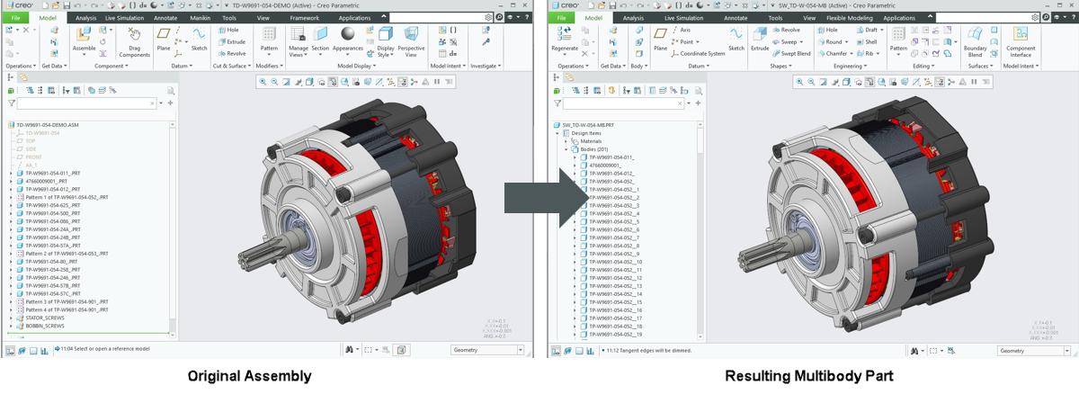Select Drag Components tool in left window
The width and height of the screenshot is (1079, 394).
click(x=134, y=42)
